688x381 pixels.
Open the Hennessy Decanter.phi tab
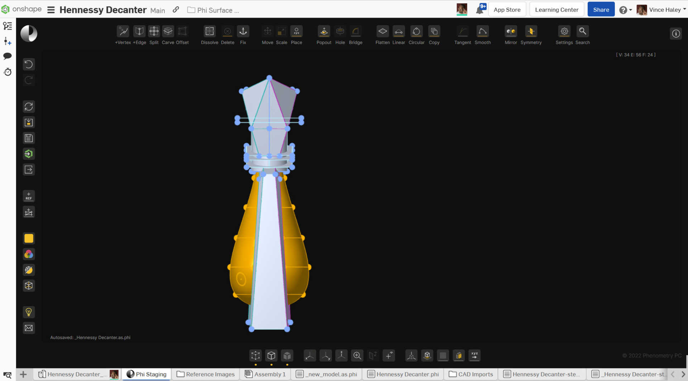[x=403, y=374]
